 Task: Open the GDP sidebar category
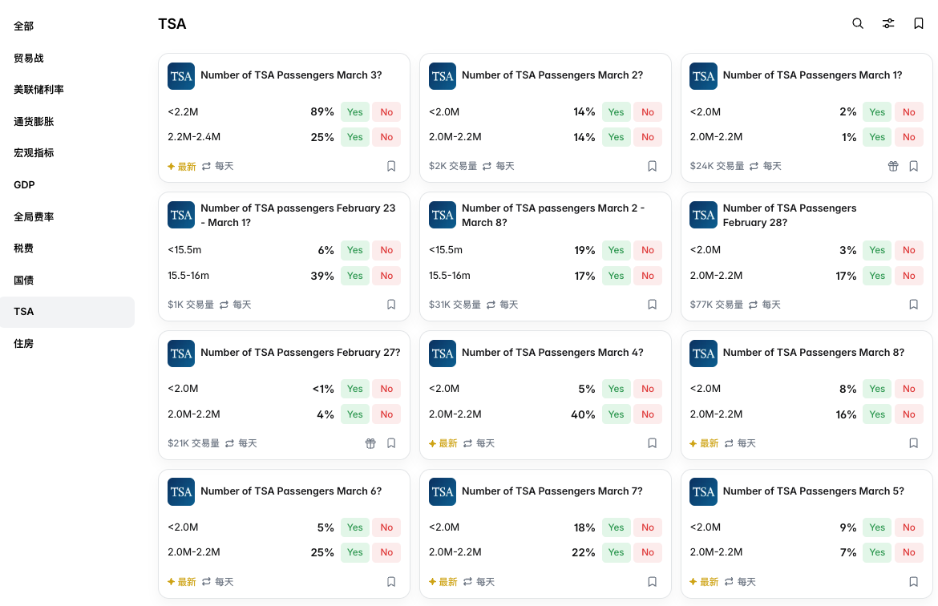(24, 185)
